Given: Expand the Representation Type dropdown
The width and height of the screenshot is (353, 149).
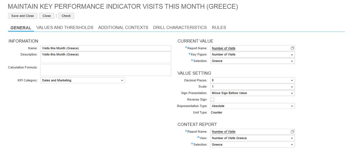Looking at the screenshot, I should 292,106.
